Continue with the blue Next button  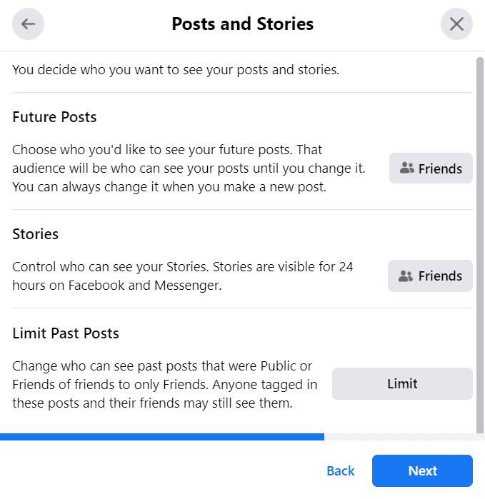(x=422, y=470)
